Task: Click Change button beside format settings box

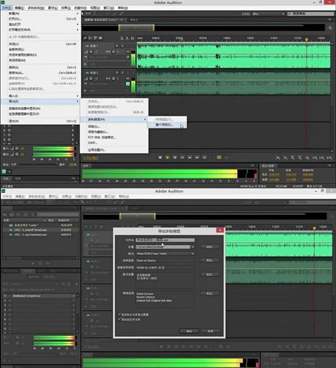Action: tap(210, 274)
